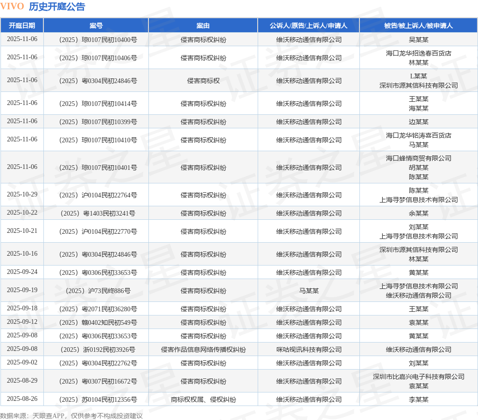Select case number 粤1403民初3241号

98,213
